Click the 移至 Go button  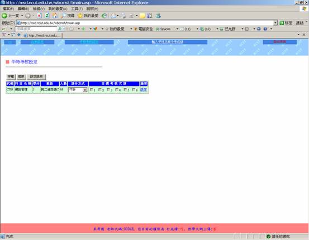tap(286, 23)
